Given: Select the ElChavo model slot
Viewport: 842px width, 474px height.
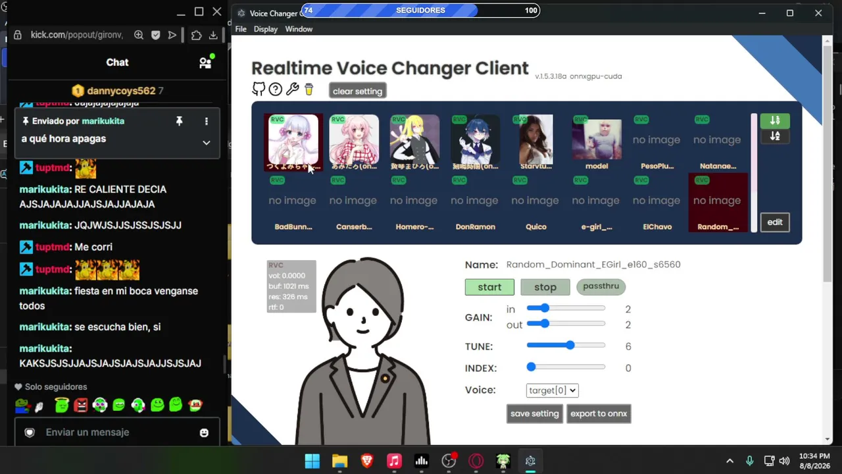Looking at the screenshot, I should tap(657, 203).
